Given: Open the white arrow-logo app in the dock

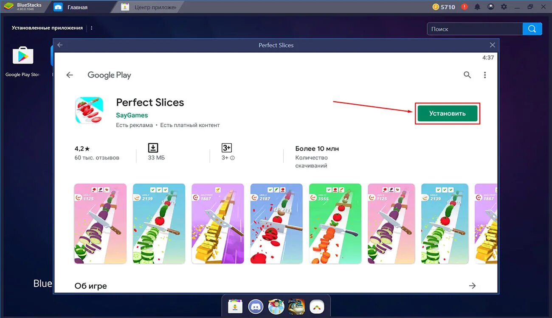Looking at the screenshot, I should (317, 306).
